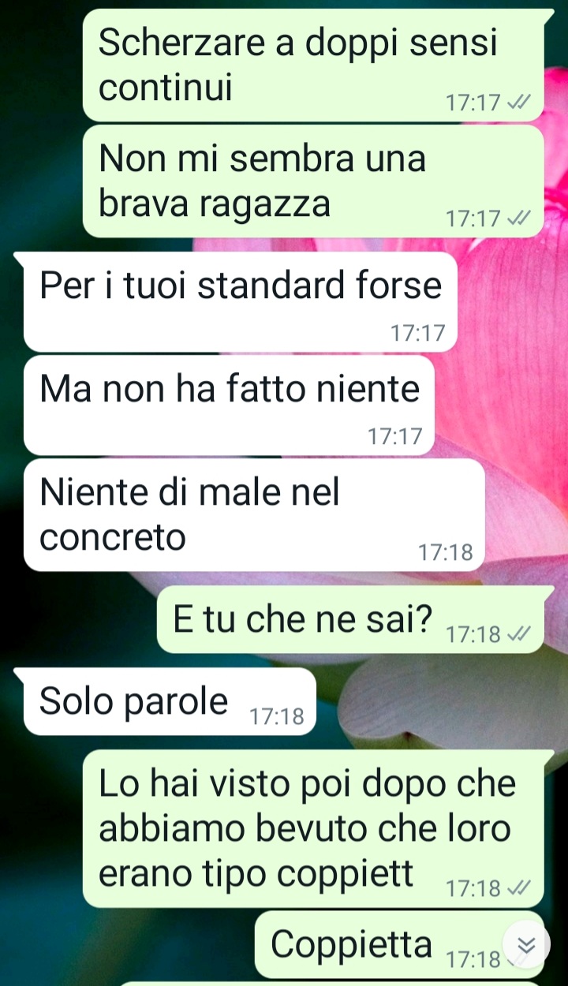
Task: Tap the 17:18 timestamp on 'Coppietta' message
Action: pos(473,960)
